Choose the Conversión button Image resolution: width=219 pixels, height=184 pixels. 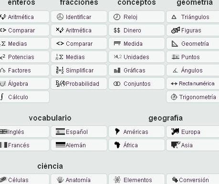point(193,179)
